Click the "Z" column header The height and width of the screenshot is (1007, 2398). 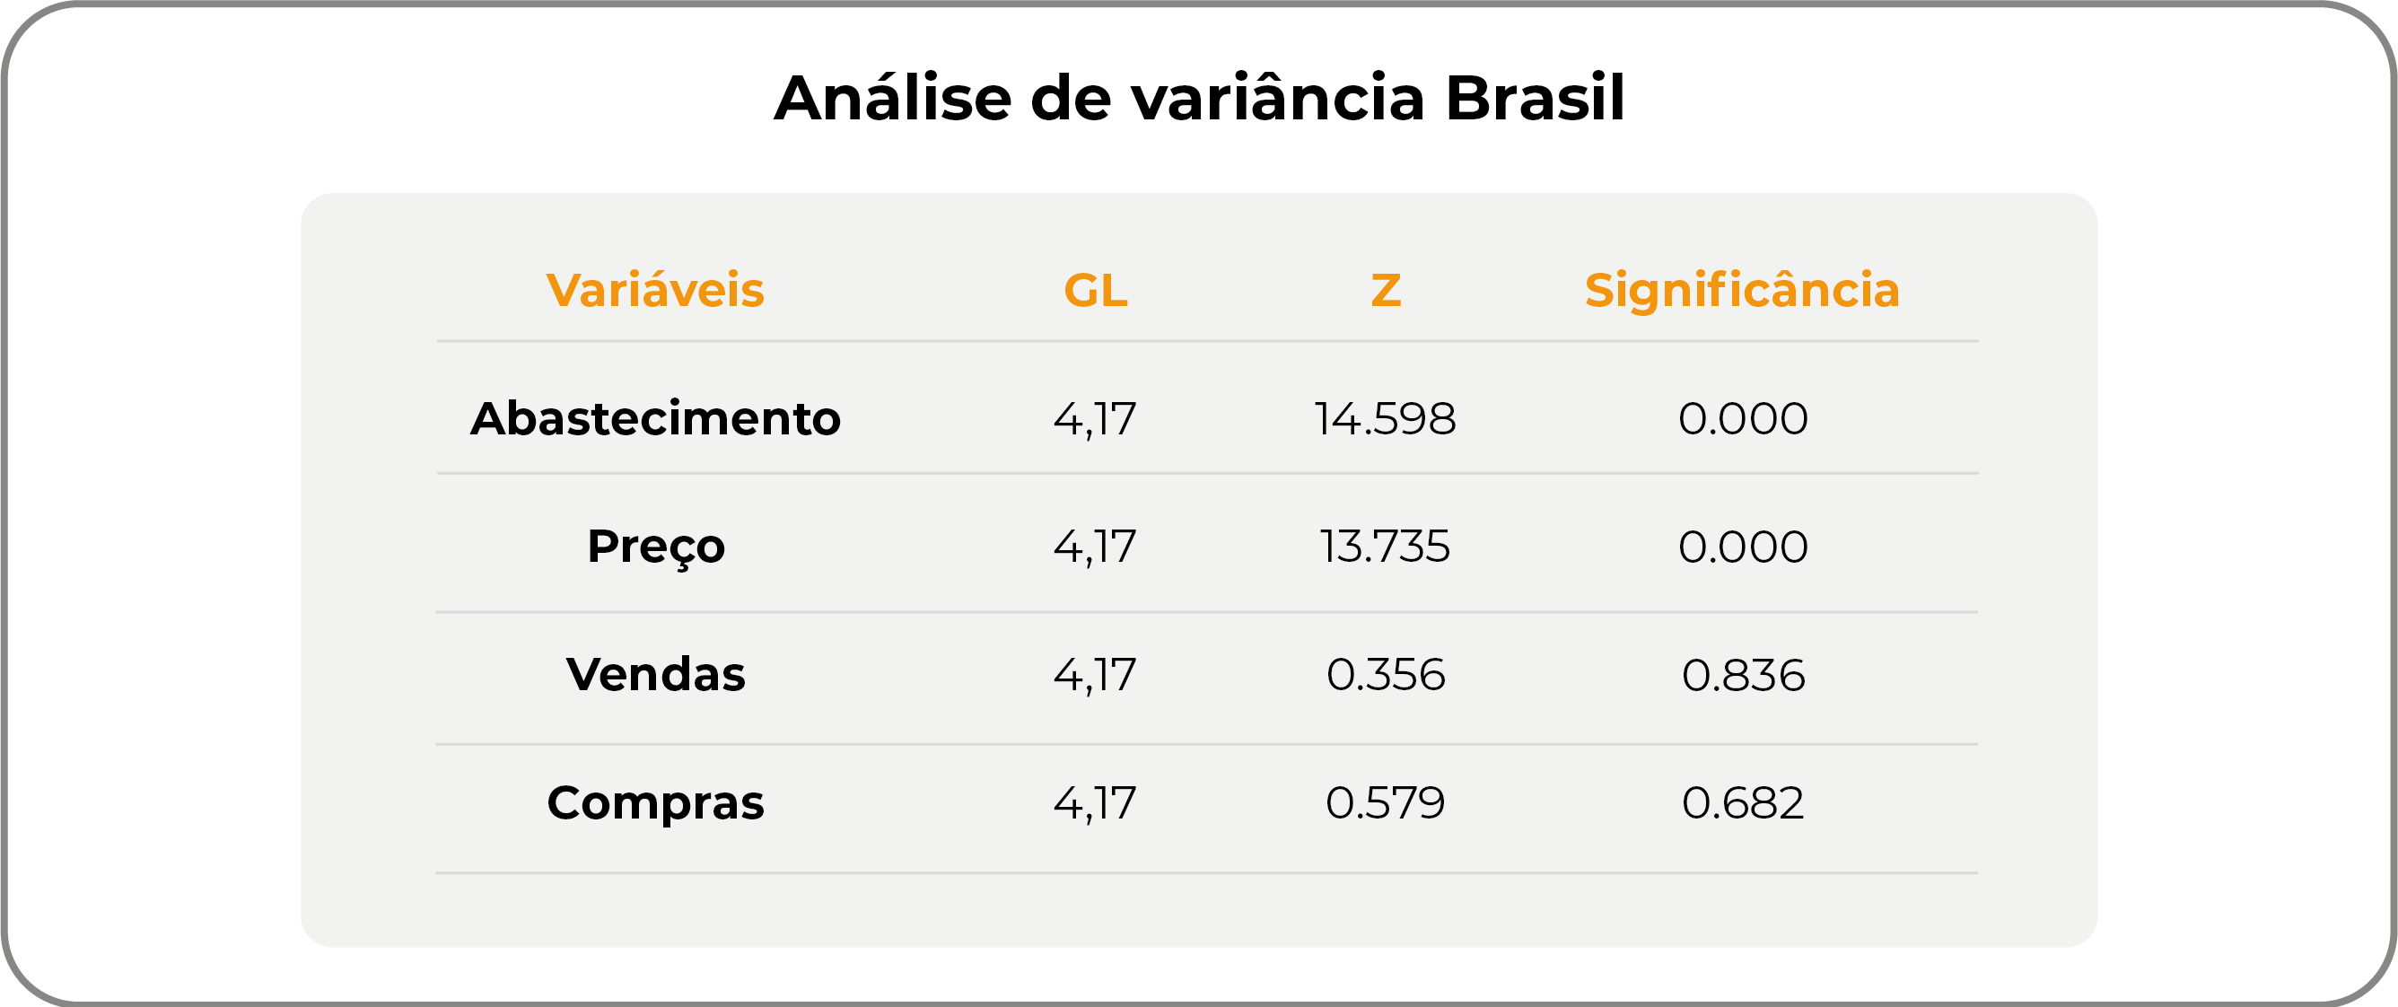(x=1385, y=291)
